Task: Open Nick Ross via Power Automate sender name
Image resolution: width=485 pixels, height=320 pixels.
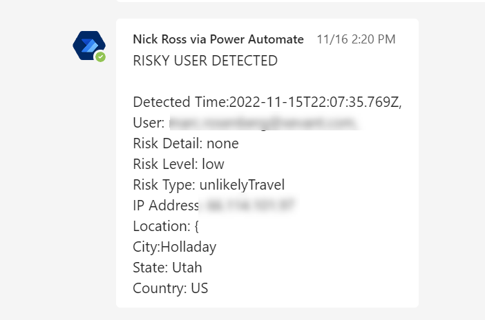Action: click(218, 39)
